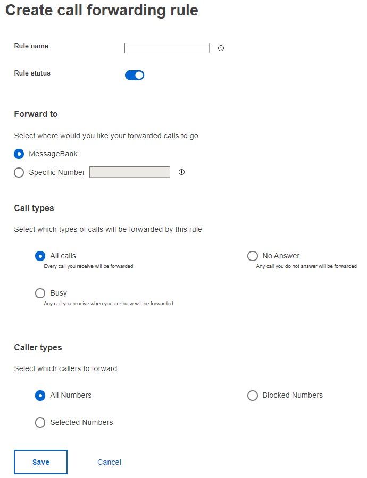
Task: Choose the Specific Number radio option
Action: [19, 172]
